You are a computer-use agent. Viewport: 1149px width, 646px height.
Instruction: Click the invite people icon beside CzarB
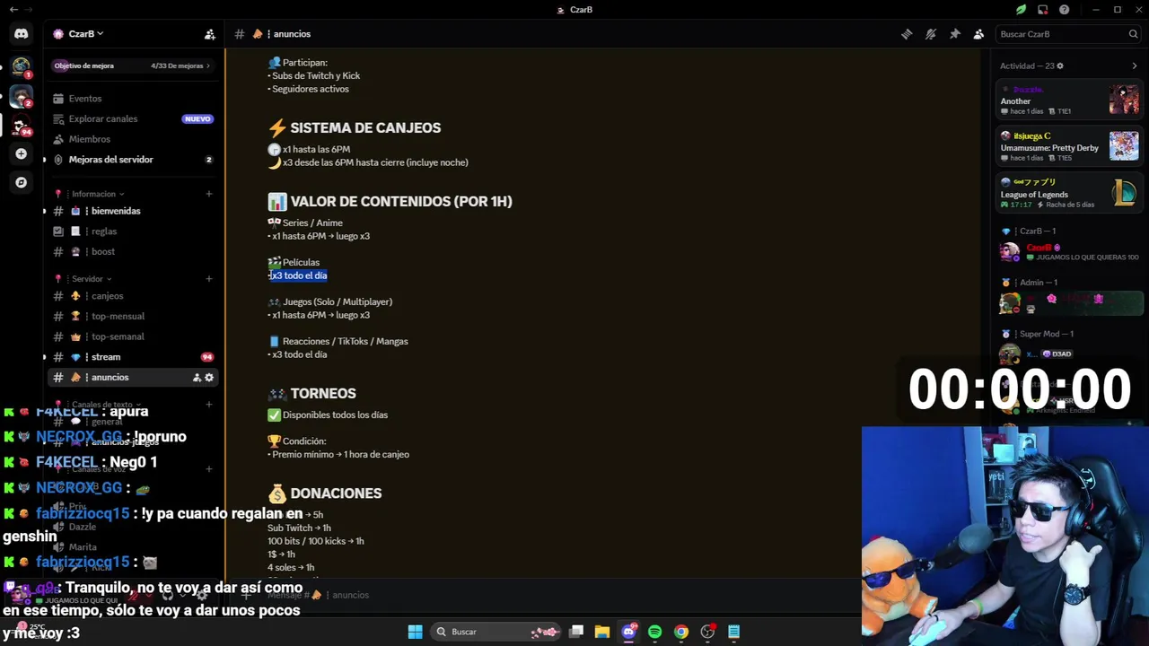[209, 34]
